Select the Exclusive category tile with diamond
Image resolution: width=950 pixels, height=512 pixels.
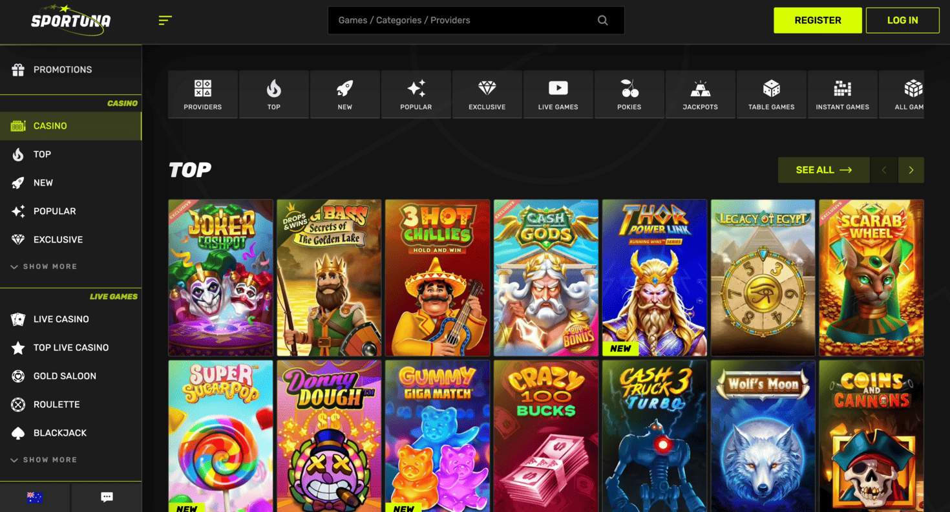[x=487, y=94]
